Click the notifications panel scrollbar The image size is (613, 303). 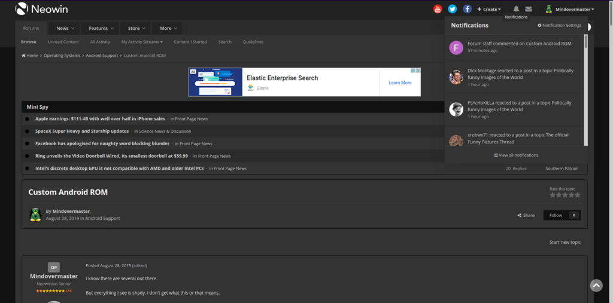point(585,41)
